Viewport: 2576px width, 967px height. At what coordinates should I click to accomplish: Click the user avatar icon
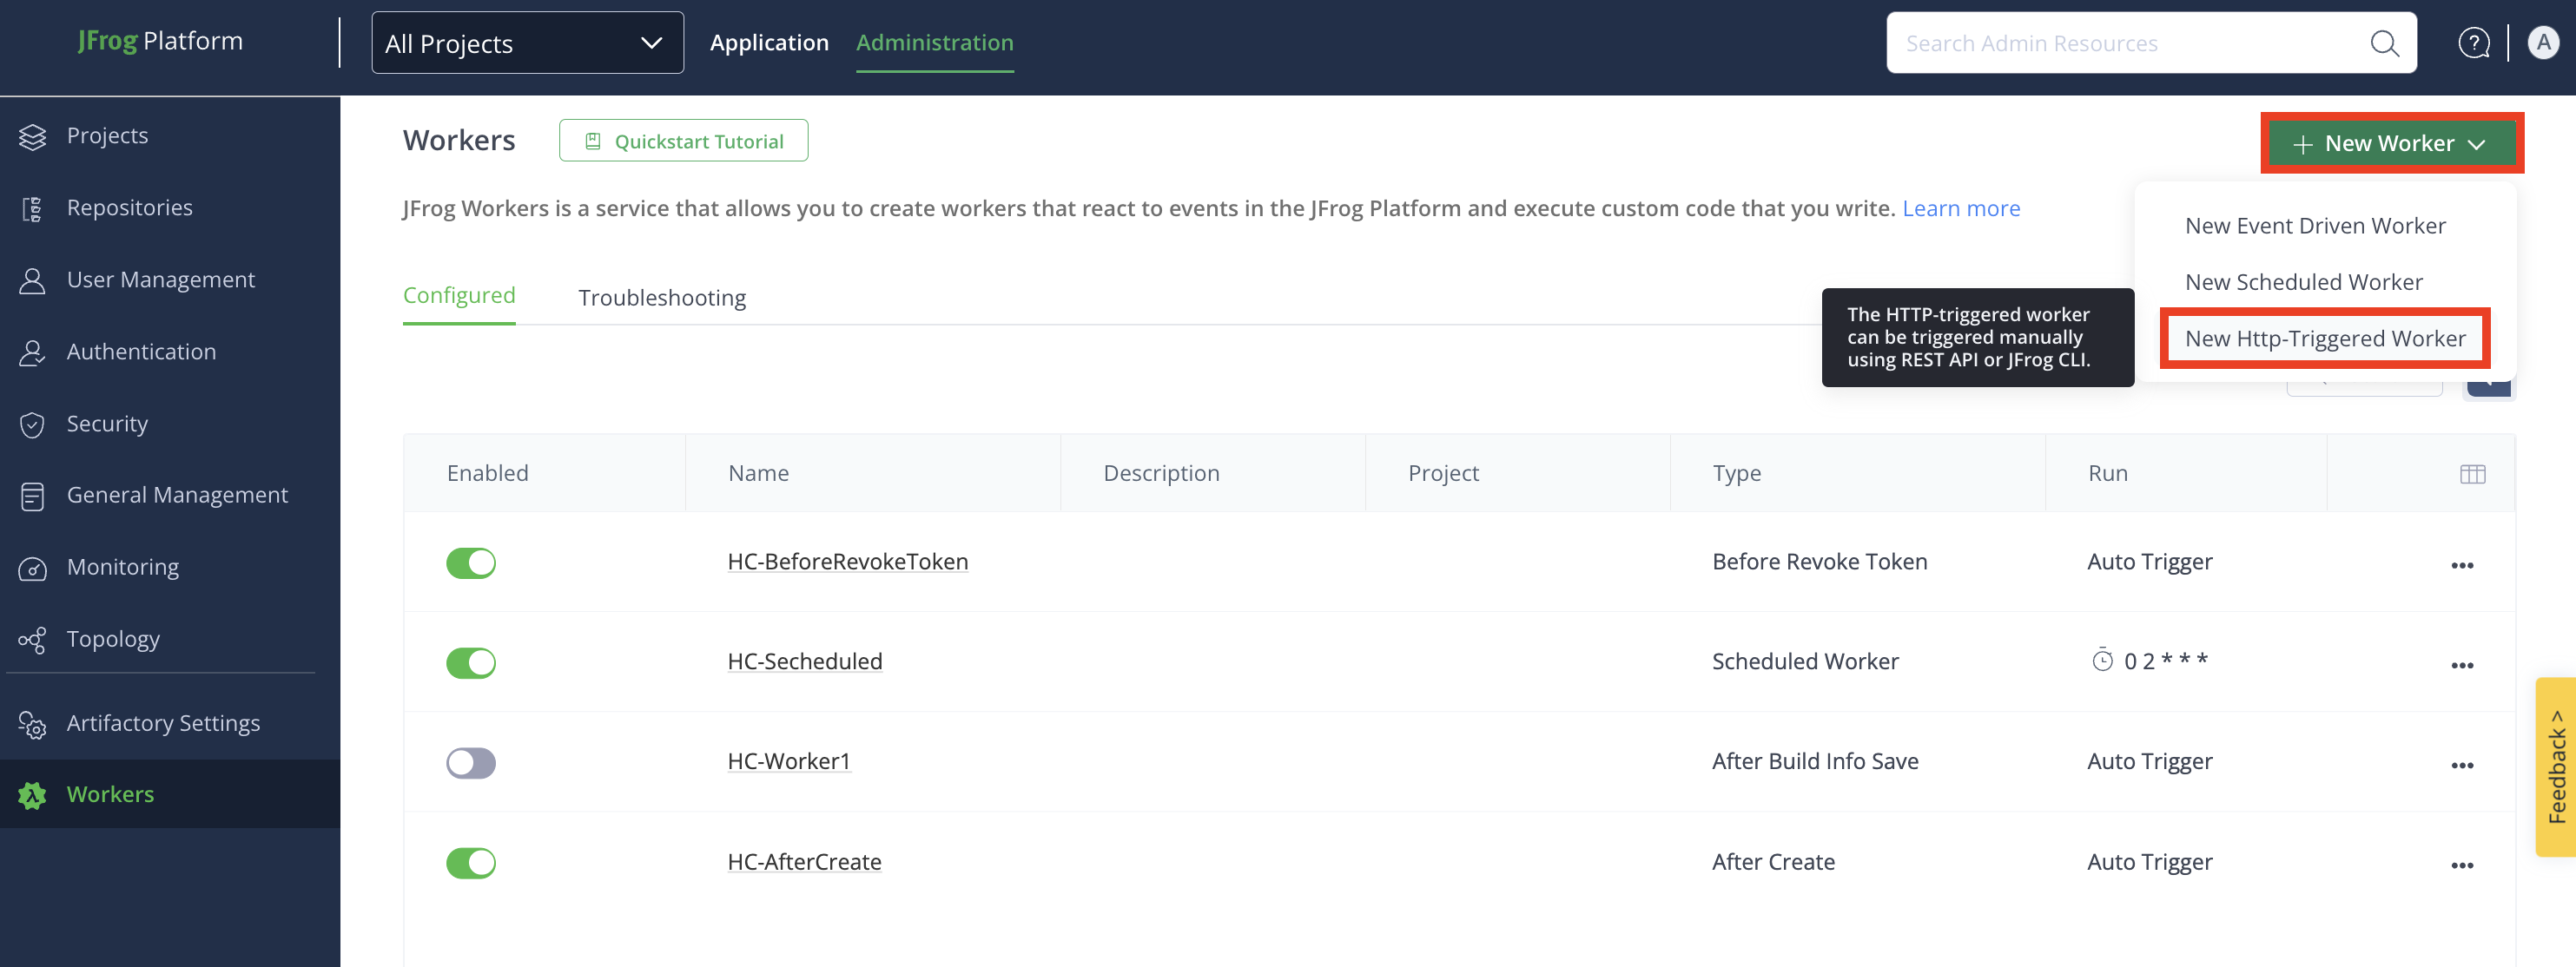point(2542,43)
